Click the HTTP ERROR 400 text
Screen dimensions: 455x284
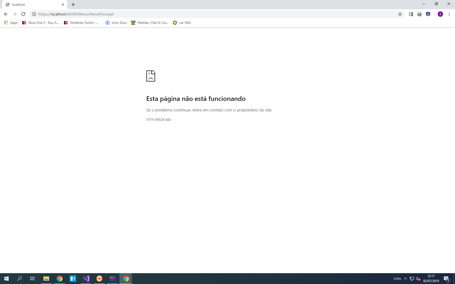pyautogui.click(x=158, y=120)
